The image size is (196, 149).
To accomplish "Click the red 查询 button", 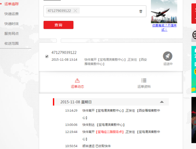I will click(58, 25).
